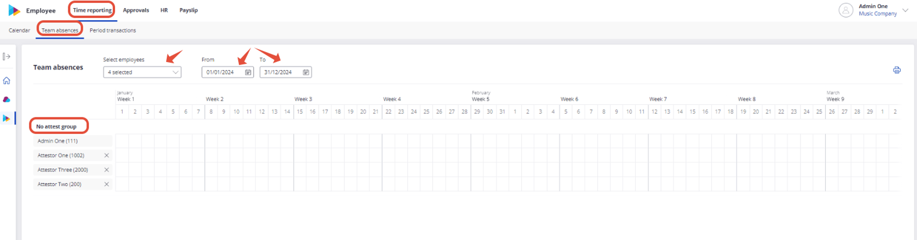
Task: Click the Week 2 header
Action: pos(214,99)
